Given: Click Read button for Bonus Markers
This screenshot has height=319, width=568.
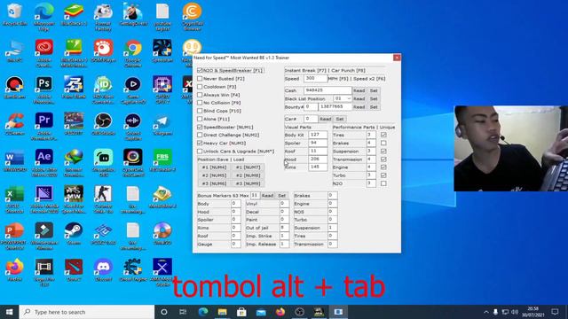Looking at the screenshot, I should coord(267,196).
